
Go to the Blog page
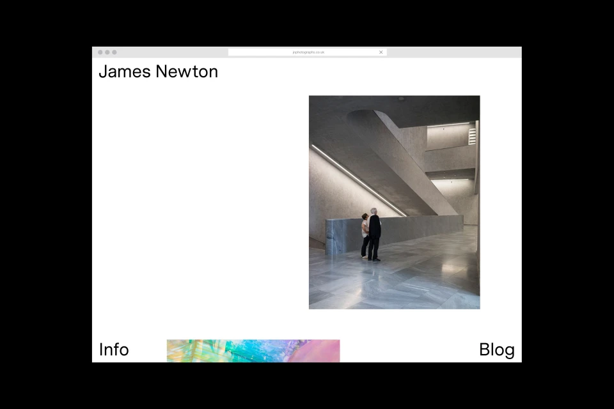pos(496,350)
